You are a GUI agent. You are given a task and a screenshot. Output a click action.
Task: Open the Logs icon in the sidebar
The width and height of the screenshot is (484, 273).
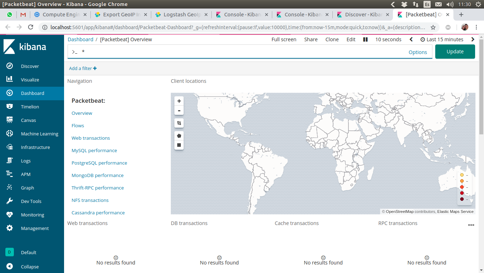(x=10, y=161)
